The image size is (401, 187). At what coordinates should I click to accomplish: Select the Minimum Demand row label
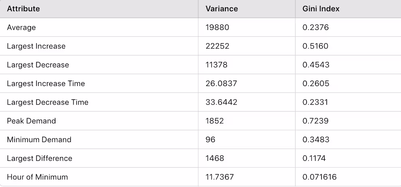[39, 140]
